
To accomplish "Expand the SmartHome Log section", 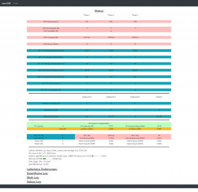I will [38, 173].
